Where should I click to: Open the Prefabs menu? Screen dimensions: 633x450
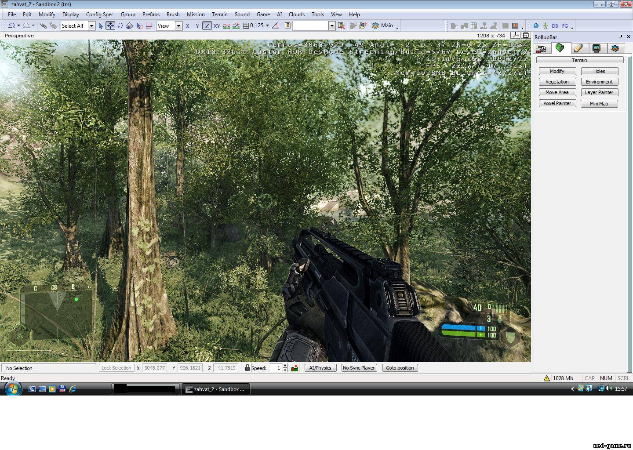coord(151,14)
